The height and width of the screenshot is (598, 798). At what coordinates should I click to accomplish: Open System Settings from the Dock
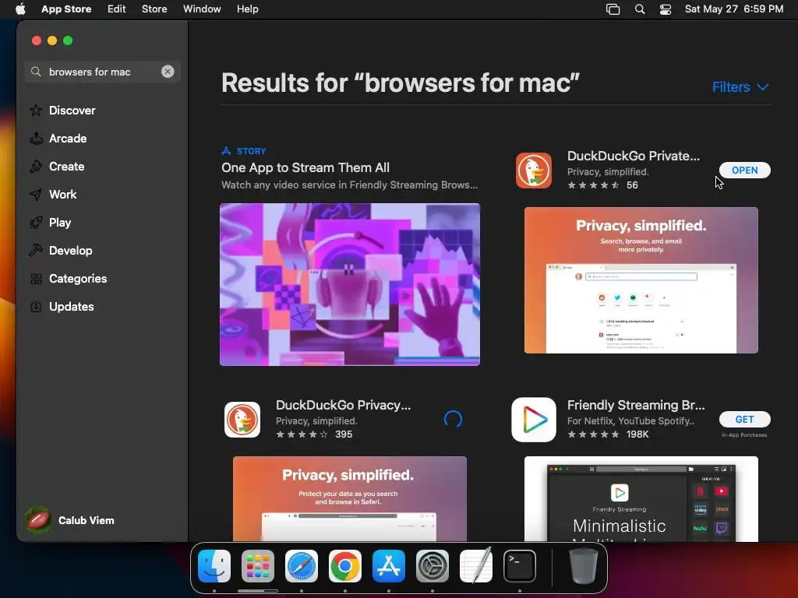click(432, 566)
